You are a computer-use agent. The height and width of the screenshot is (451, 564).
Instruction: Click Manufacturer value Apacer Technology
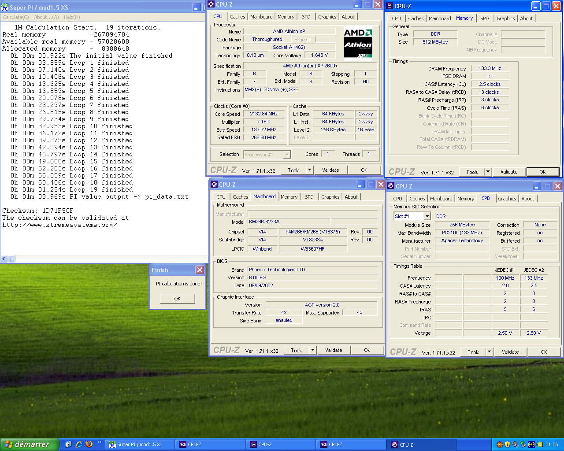[462, 240]
